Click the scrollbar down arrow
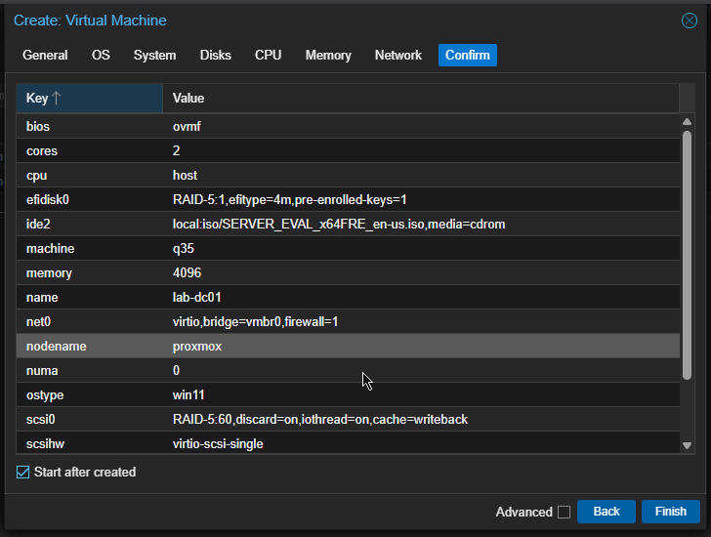 click(687, 446)
